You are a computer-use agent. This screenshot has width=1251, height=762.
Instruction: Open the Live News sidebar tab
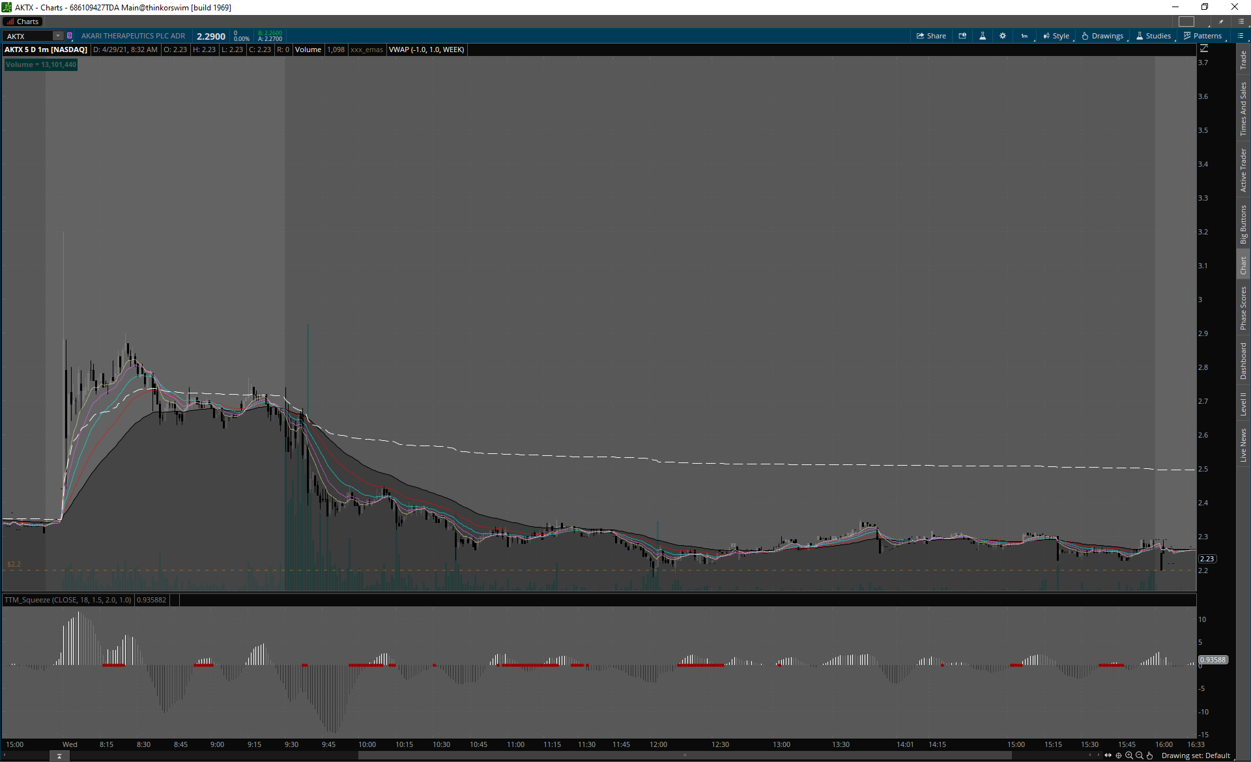tap(1243, 445)
